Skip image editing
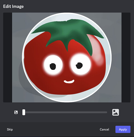The image size is (134, 137). tap(10, 129)
